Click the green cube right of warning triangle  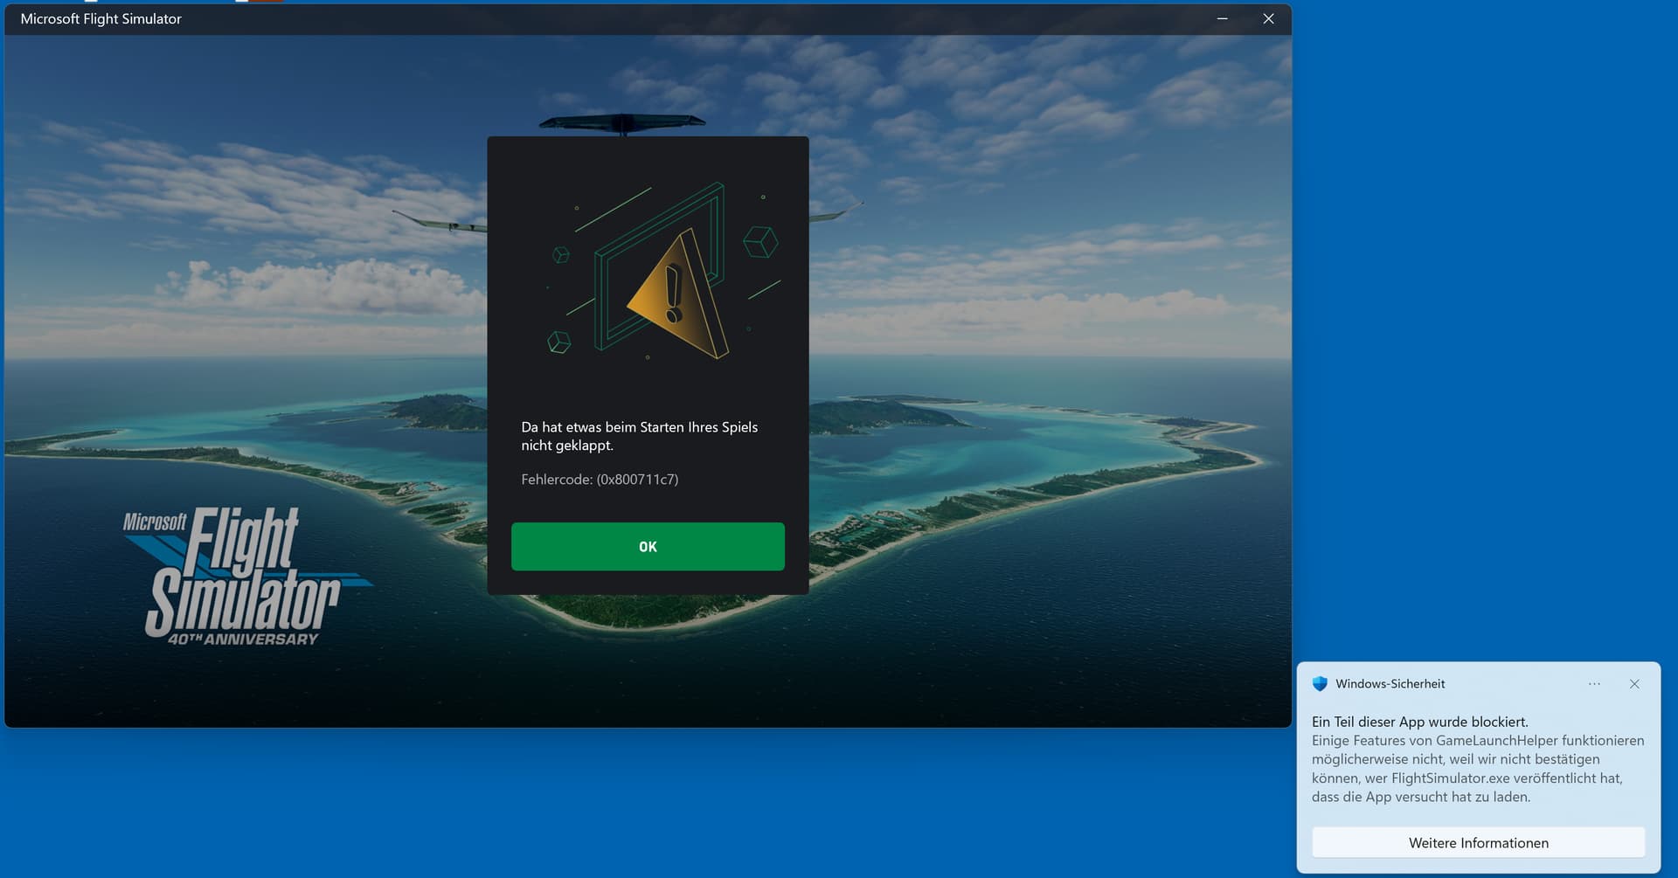(760, 241)
